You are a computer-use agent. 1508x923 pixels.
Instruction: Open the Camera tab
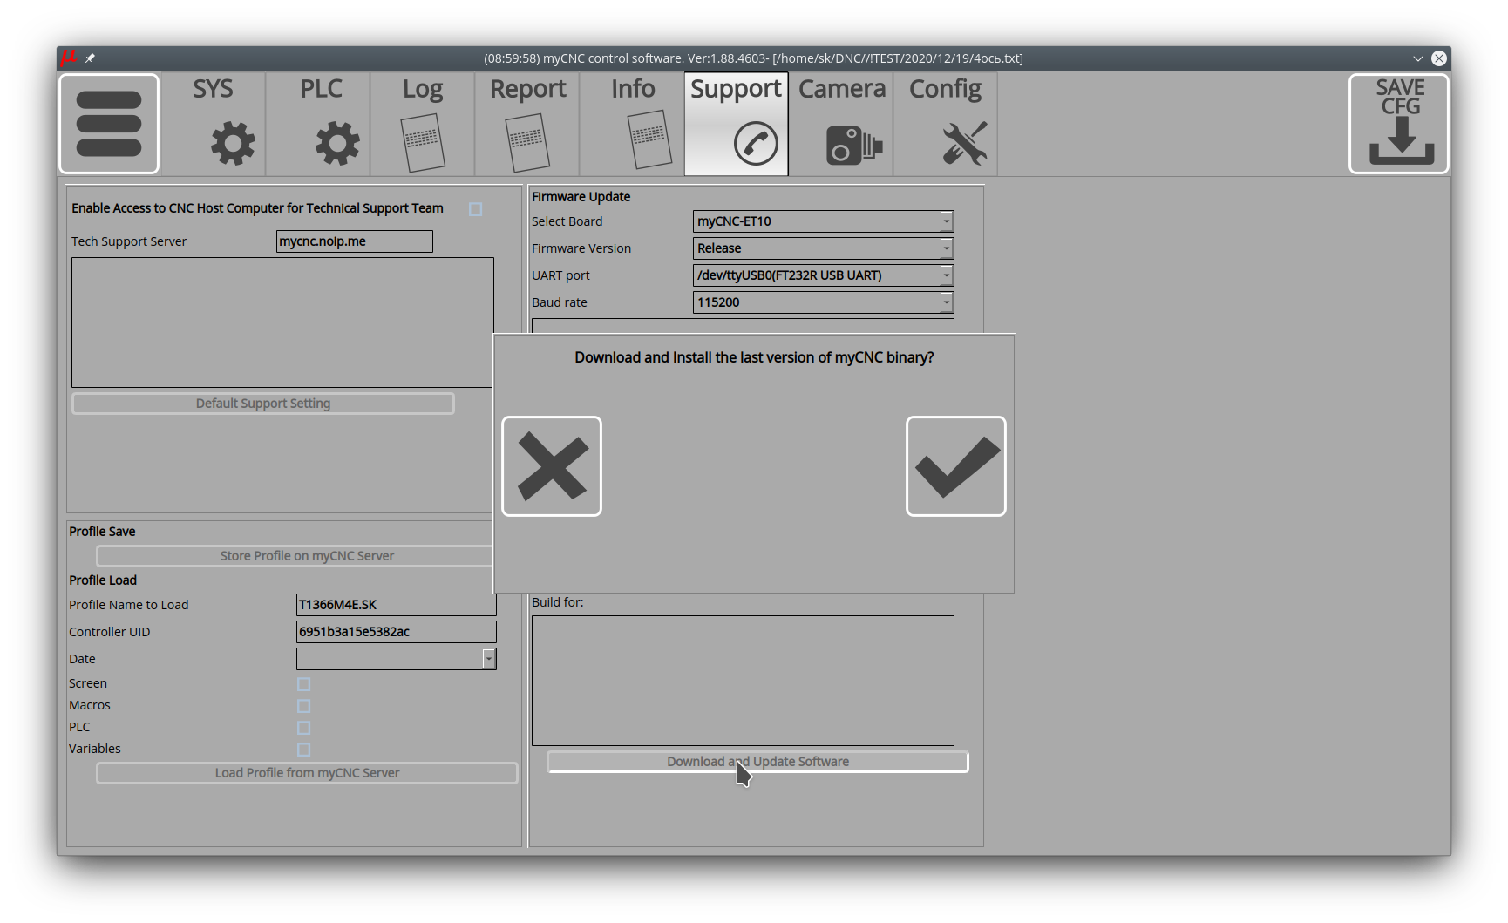pos(841,124)
